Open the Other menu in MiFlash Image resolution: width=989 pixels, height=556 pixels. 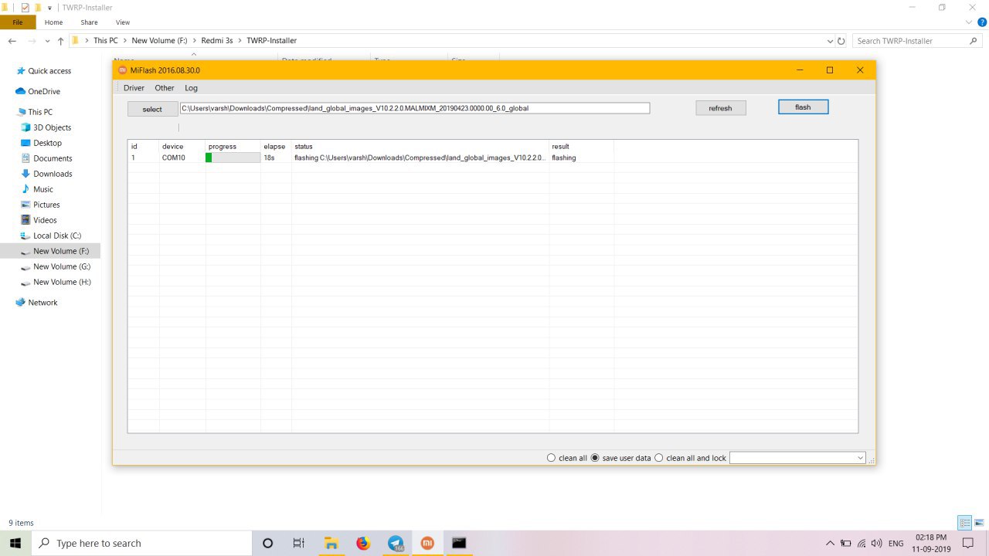pos(165,88)
